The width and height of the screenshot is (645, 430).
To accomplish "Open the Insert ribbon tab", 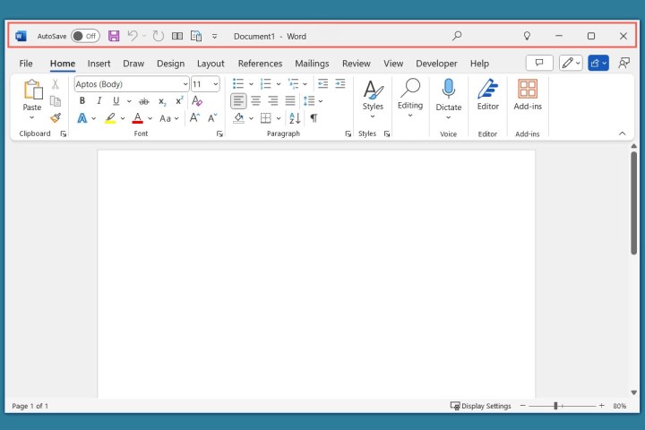I will point(99,64).
